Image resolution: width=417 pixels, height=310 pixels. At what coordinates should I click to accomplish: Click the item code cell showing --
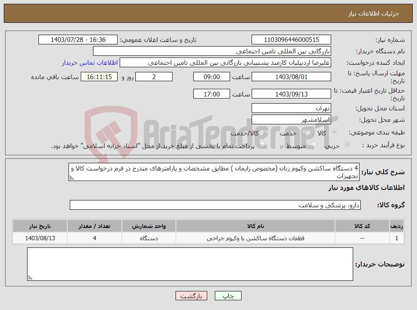point(362,238)
